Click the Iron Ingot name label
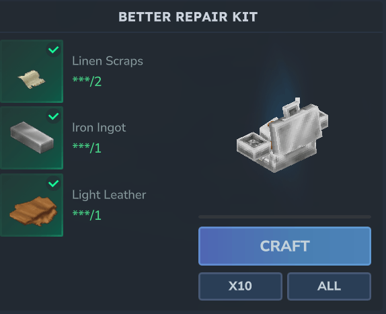 pyautogui.click(x=99, y=128)
